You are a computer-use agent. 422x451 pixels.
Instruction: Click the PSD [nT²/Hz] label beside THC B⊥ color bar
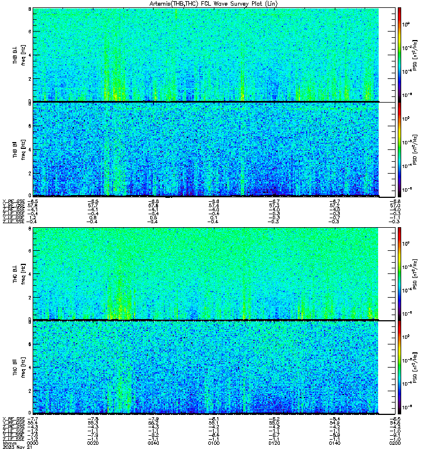pyautogui.click(x=415, y=273)
